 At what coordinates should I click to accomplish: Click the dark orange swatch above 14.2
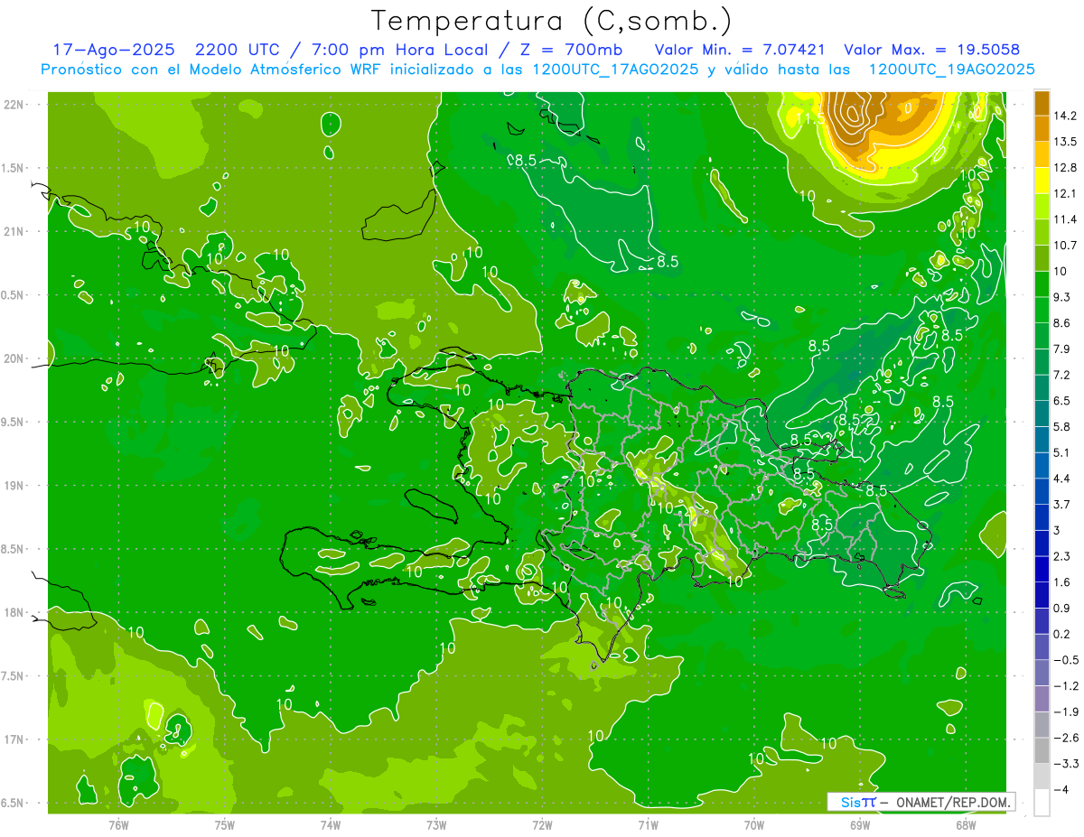[x=1042, y=103]
